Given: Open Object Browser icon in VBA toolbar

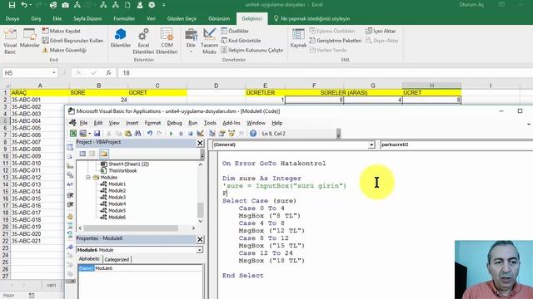Looking at the screenshot, I should tap(232, 134).
